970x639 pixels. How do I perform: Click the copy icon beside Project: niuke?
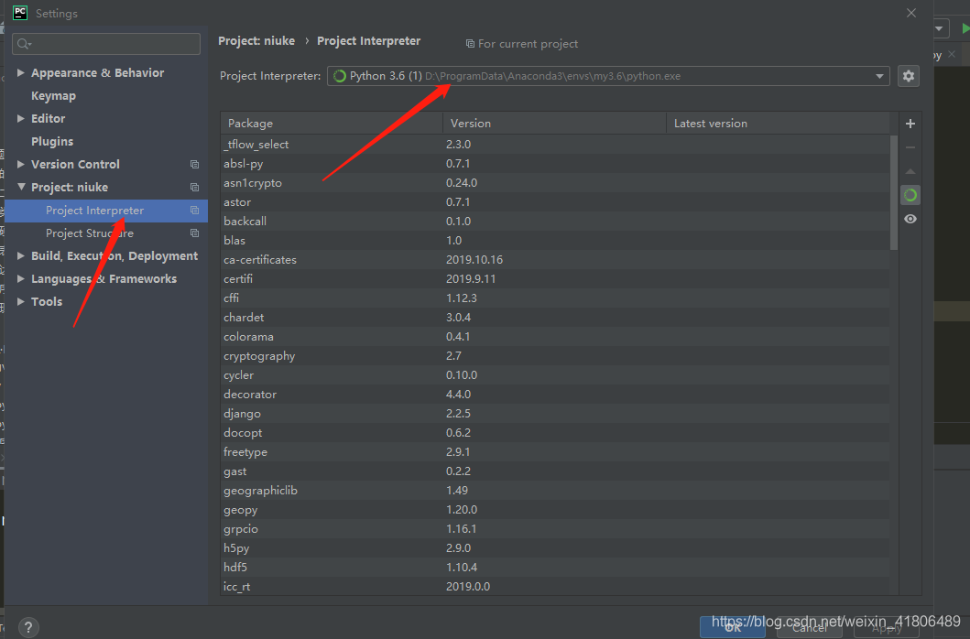[194, 188]
